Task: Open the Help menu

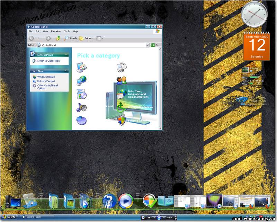Action: pyautogui.click(x=75, y=31)
